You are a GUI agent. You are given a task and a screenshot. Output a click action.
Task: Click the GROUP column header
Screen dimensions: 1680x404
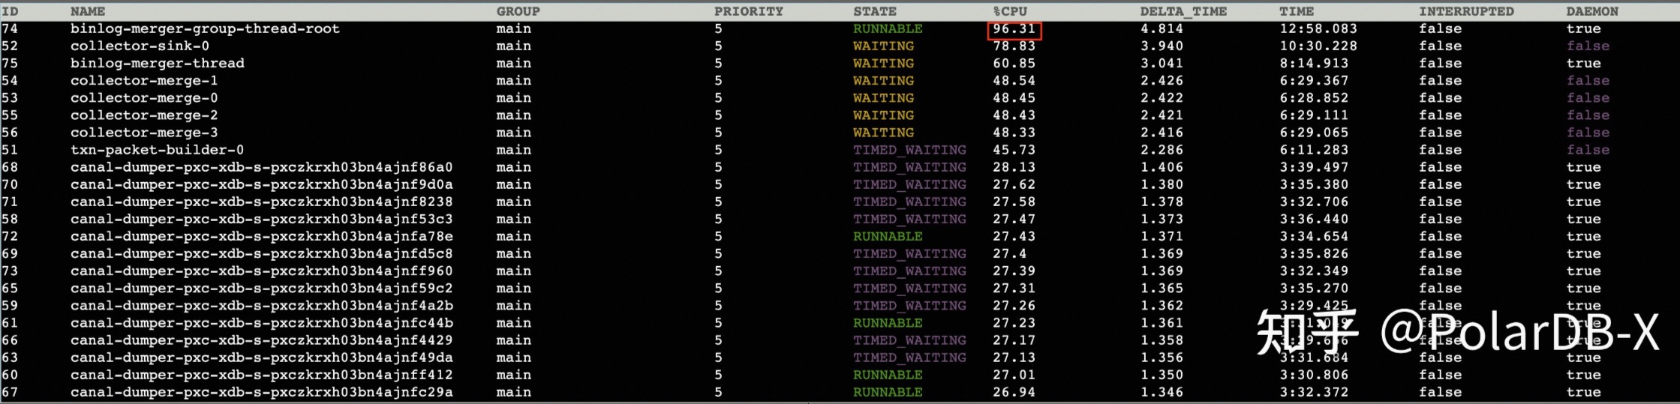click(518, 11)
